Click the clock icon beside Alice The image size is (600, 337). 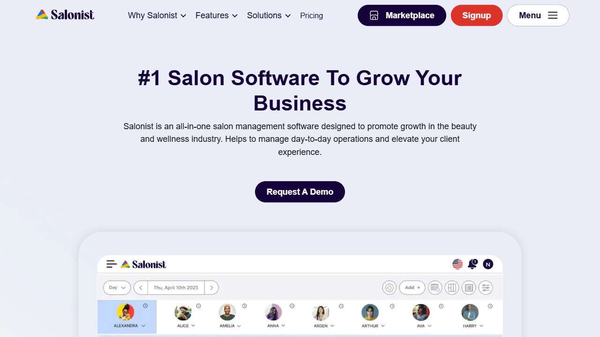pyautogui.click(x=199, y=306)
